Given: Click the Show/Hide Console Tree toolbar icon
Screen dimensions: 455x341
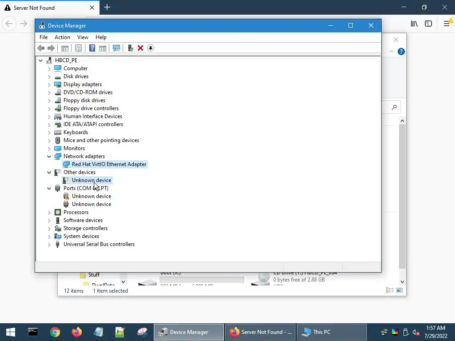Looking at the screenshot, I should 65,48.
